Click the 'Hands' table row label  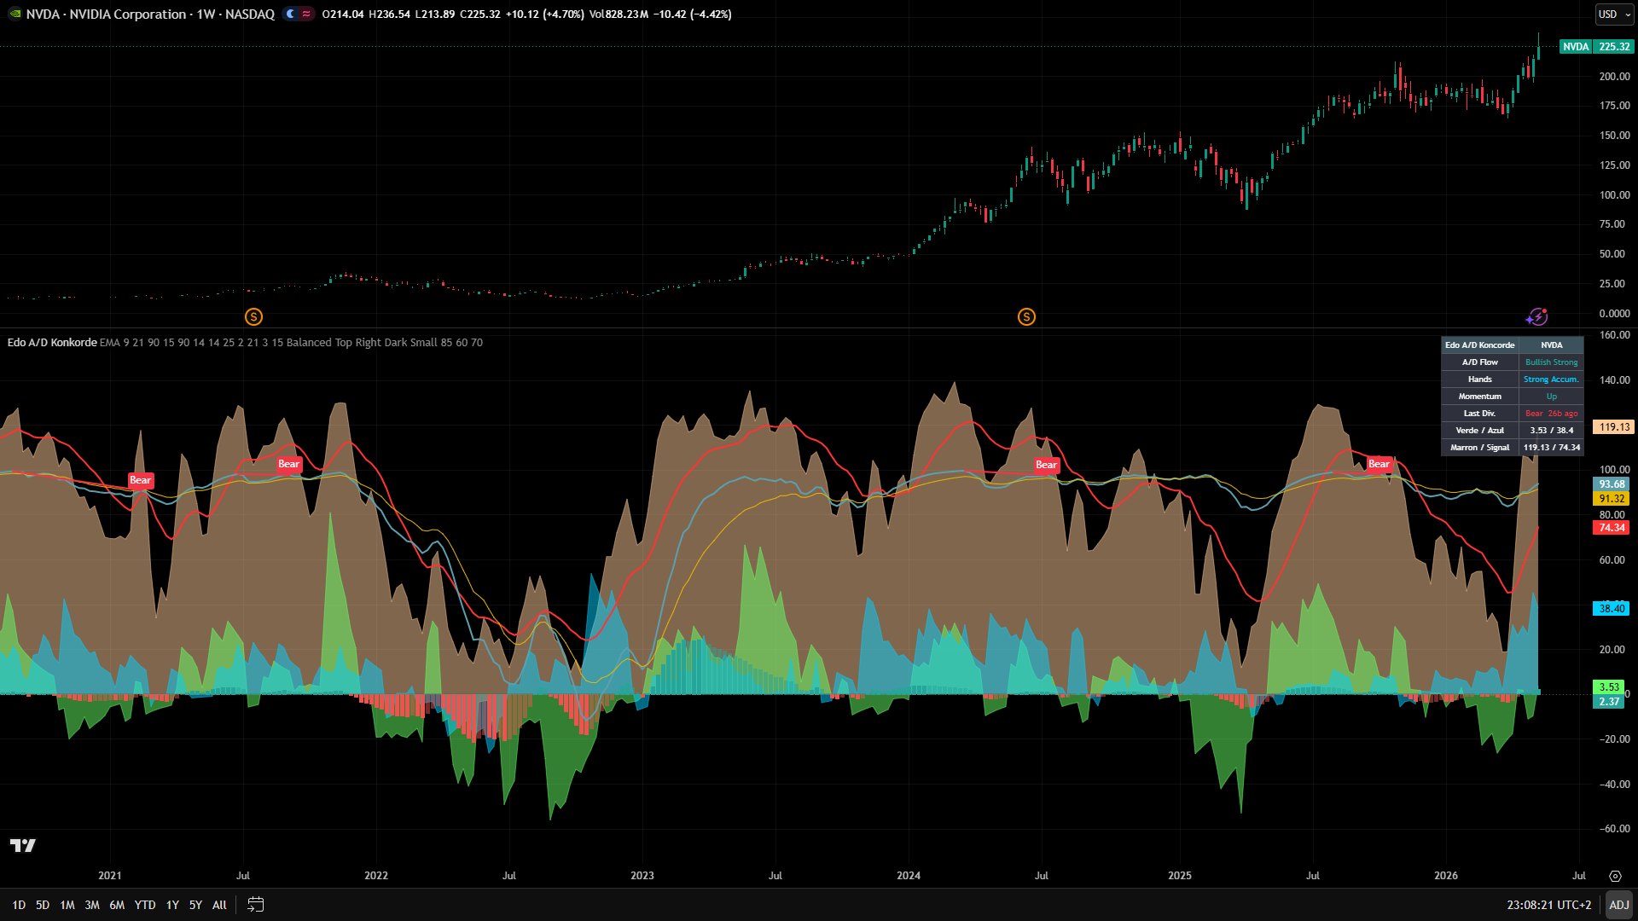(x=1480, y=379)
